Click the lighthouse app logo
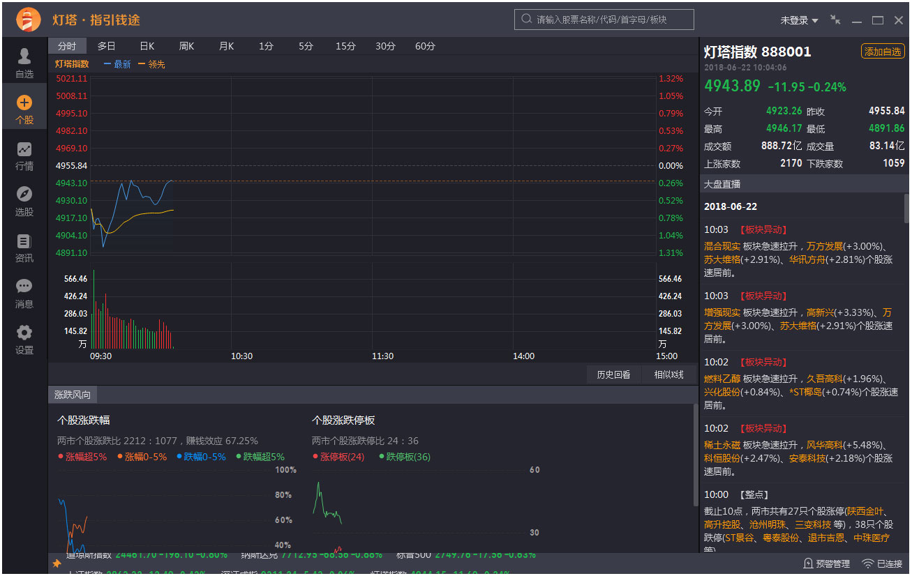This screenshot has height=576, width=912. click(28, 20)
